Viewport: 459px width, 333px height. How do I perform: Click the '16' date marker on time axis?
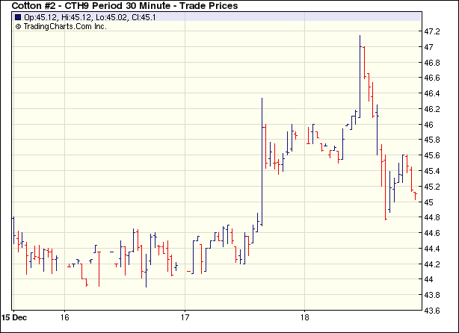click(65, 316)
